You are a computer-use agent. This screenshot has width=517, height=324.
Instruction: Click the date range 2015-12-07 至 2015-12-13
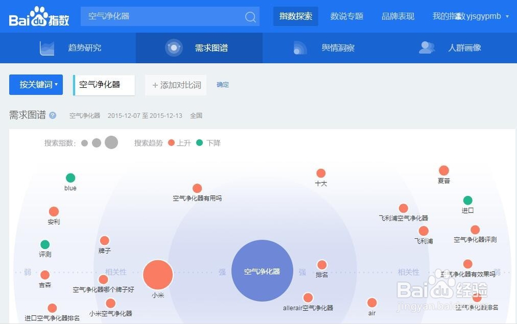click(145, 116)
